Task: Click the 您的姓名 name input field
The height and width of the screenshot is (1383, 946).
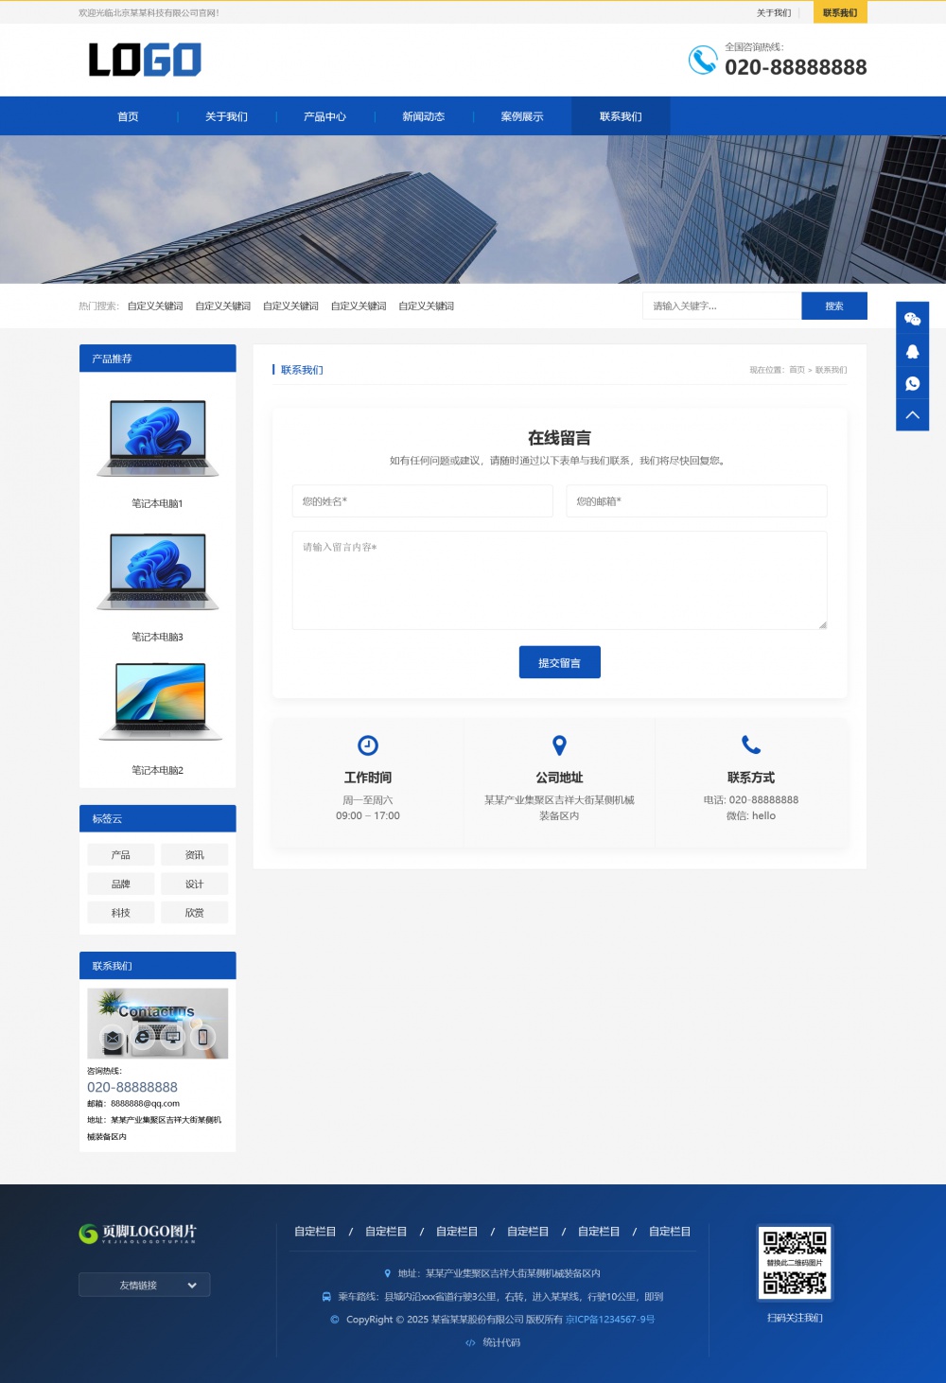Action: tap(422, 501)
